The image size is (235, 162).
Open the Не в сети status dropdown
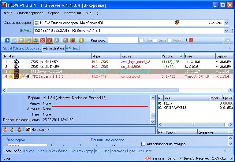tap(49, 130)
